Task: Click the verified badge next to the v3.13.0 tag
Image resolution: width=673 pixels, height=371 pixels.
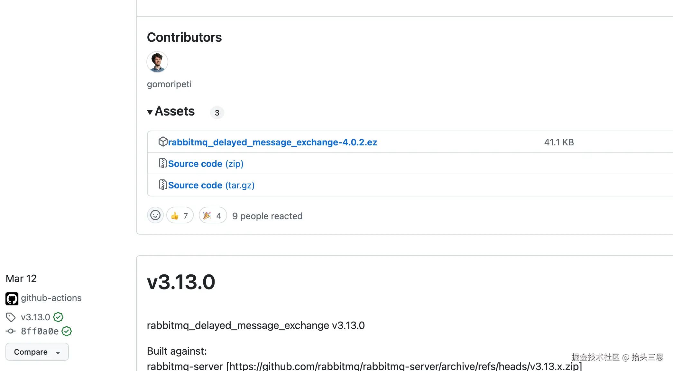Action: click(58, 317)
